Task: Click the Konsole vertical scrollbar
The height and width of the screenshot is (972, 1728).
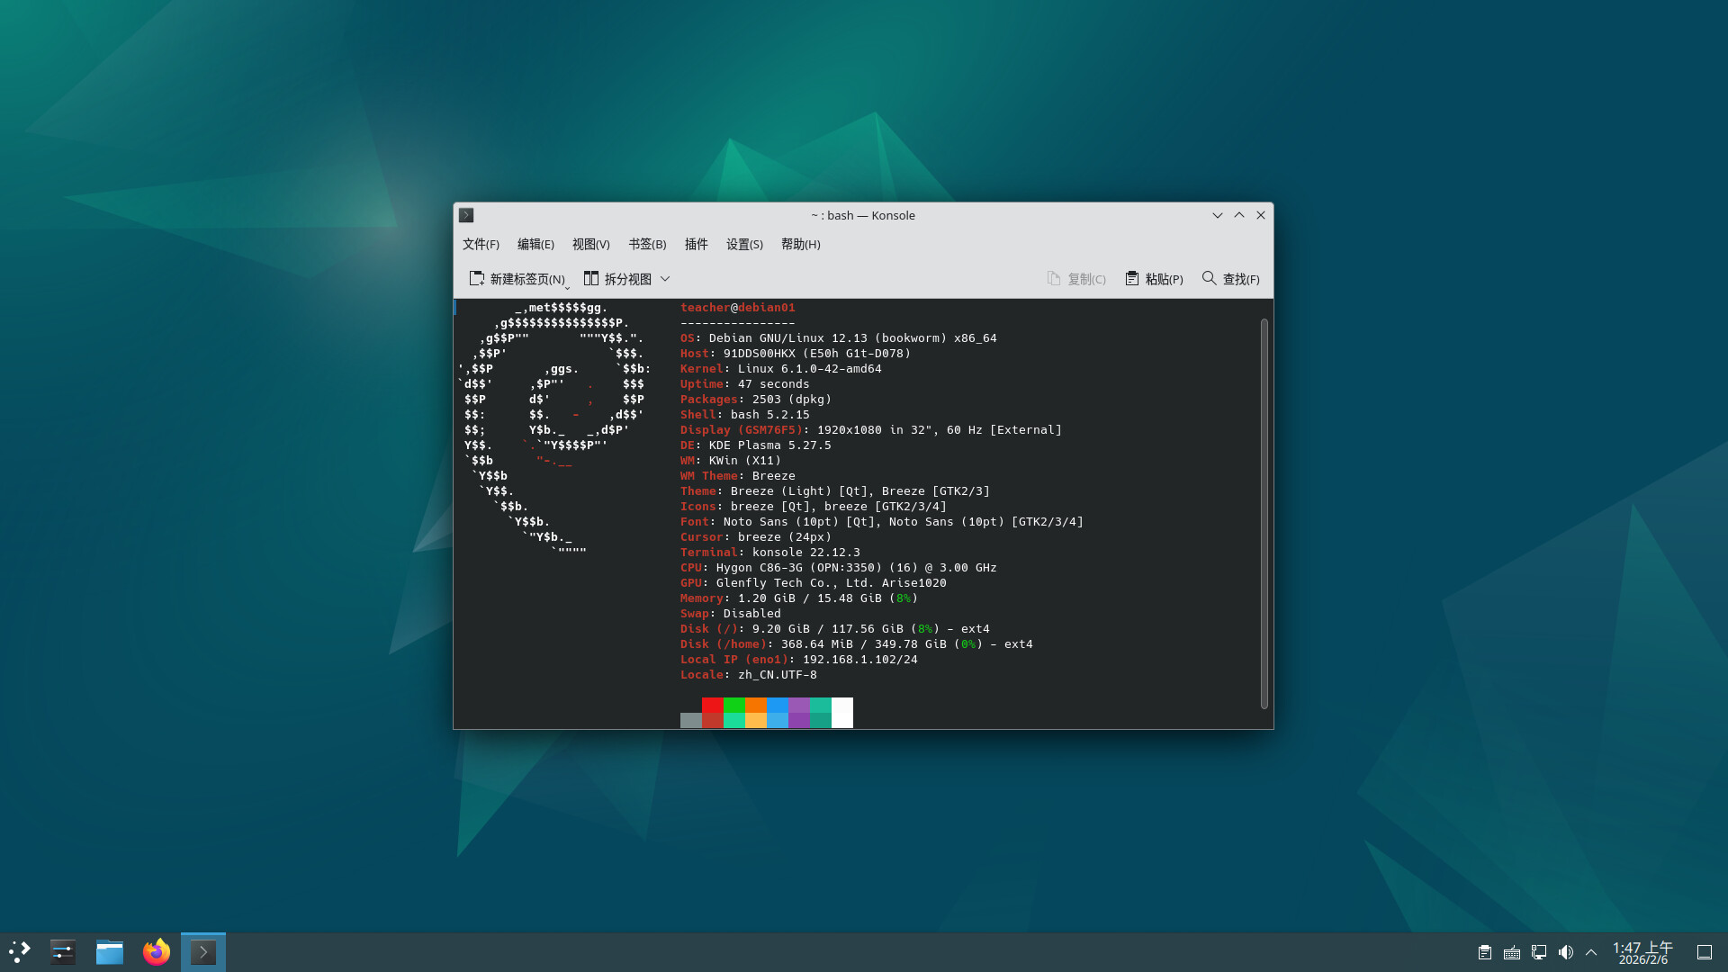Action: click(x=1264, y=513)
